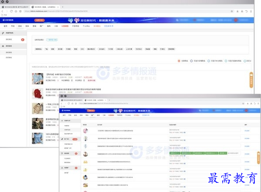Click the front browser address bar
Image resolution: width=261 pixels, height=192 pixels.
160,103
